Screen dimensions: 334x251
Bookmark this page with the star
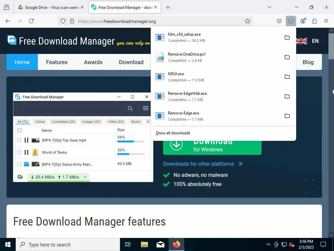pyautogui.click(x=247, y=21)
